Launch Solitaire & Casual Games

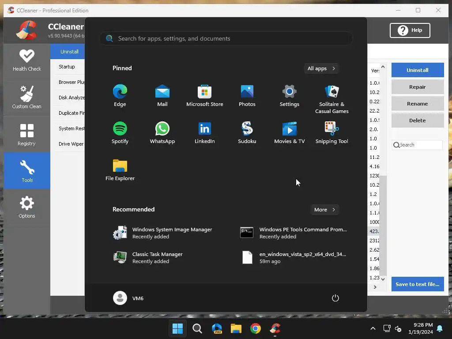click(332, 99)
